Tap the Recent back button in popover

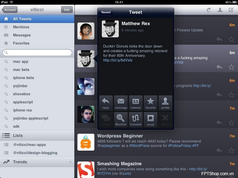coord(106,12)
